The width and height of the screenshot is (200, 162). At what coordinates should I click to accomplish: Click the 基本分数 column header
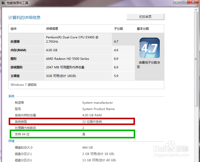pyautogui.click(x=143, y=29)
